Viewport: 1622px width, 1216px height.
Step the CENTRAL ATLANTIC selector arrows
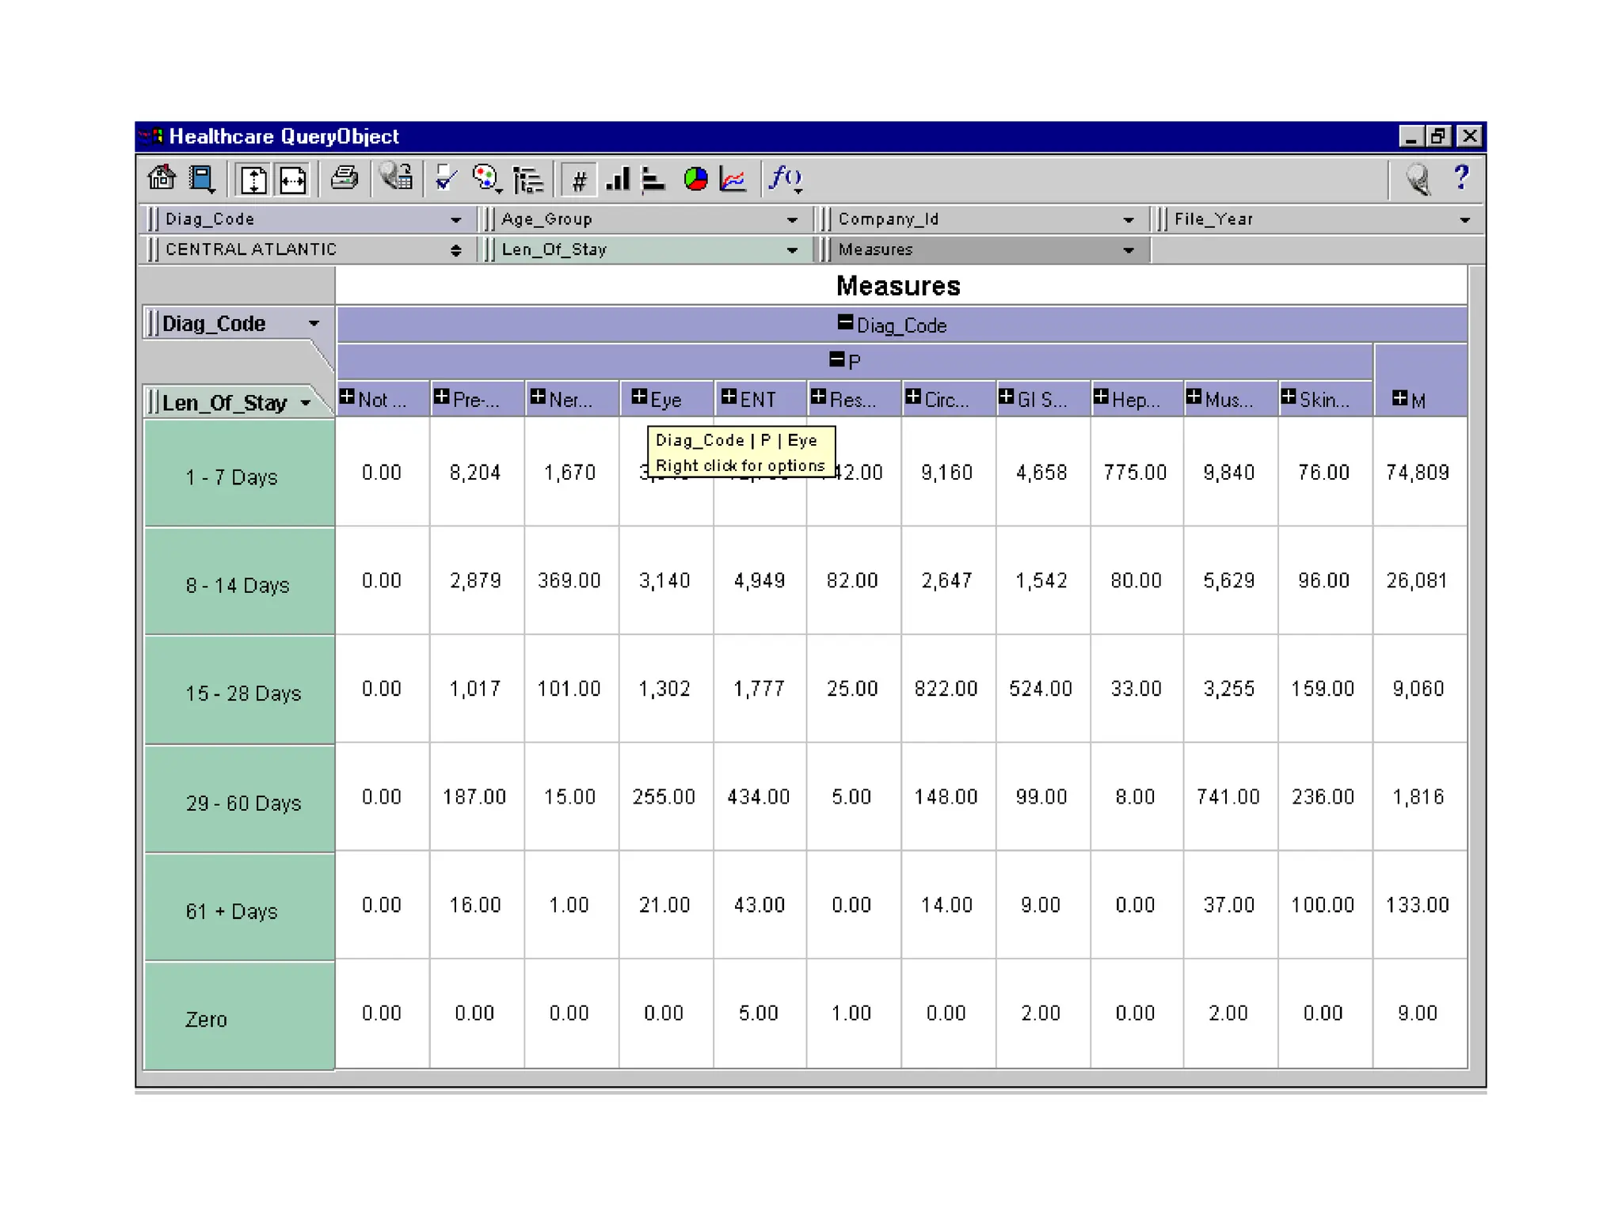pyautogui.click(x=455, y=250)
